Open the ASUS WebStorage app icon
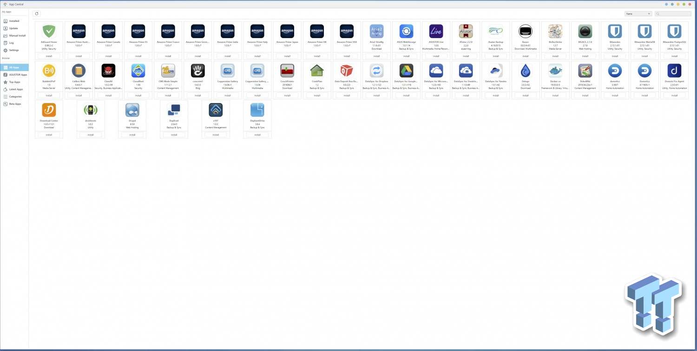Image resolution: width=697 pixels, height=351 pixels. point(406,31)
